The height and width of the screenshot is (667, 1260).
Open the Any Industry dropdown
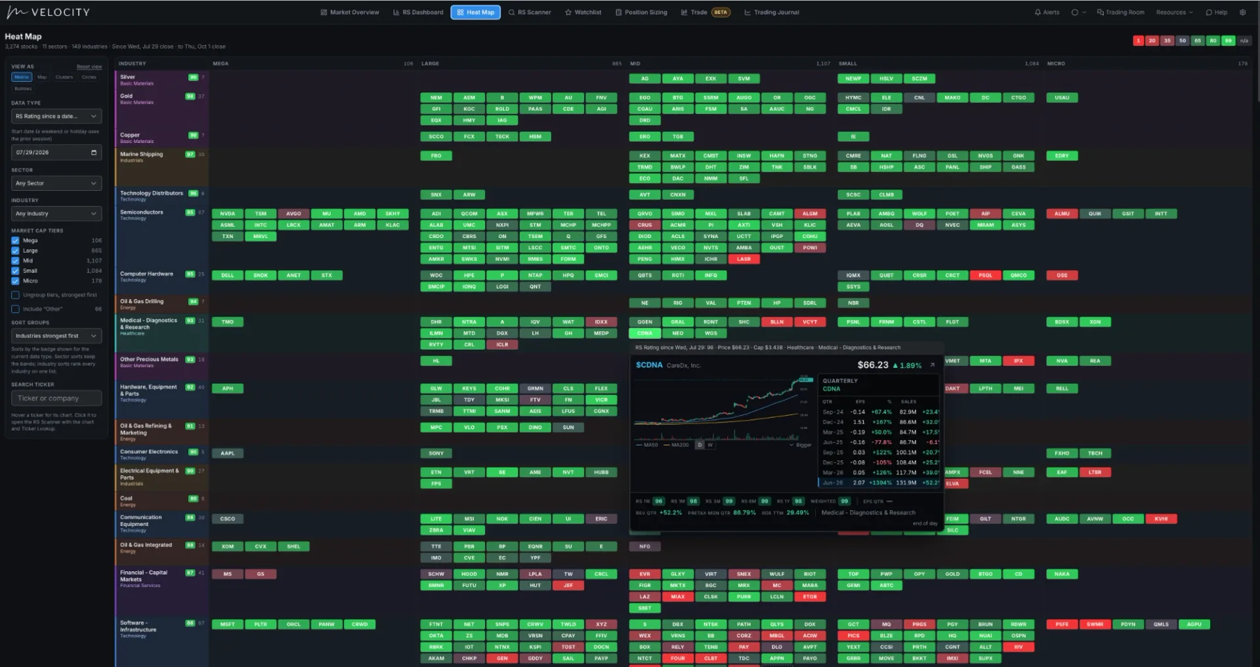56,214
